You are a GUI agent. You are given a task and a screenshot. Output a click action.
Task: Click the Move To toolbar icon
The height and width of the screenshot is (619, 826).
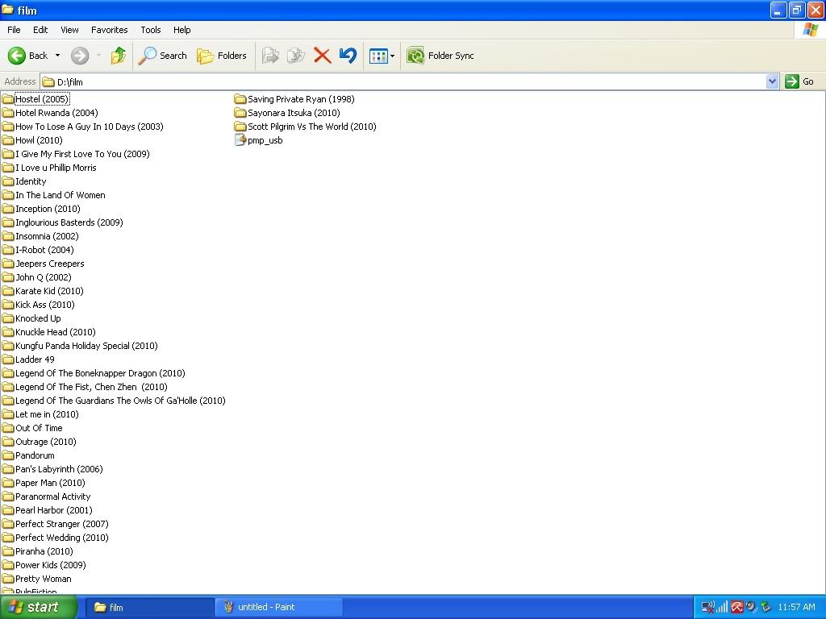click(270, 56)
